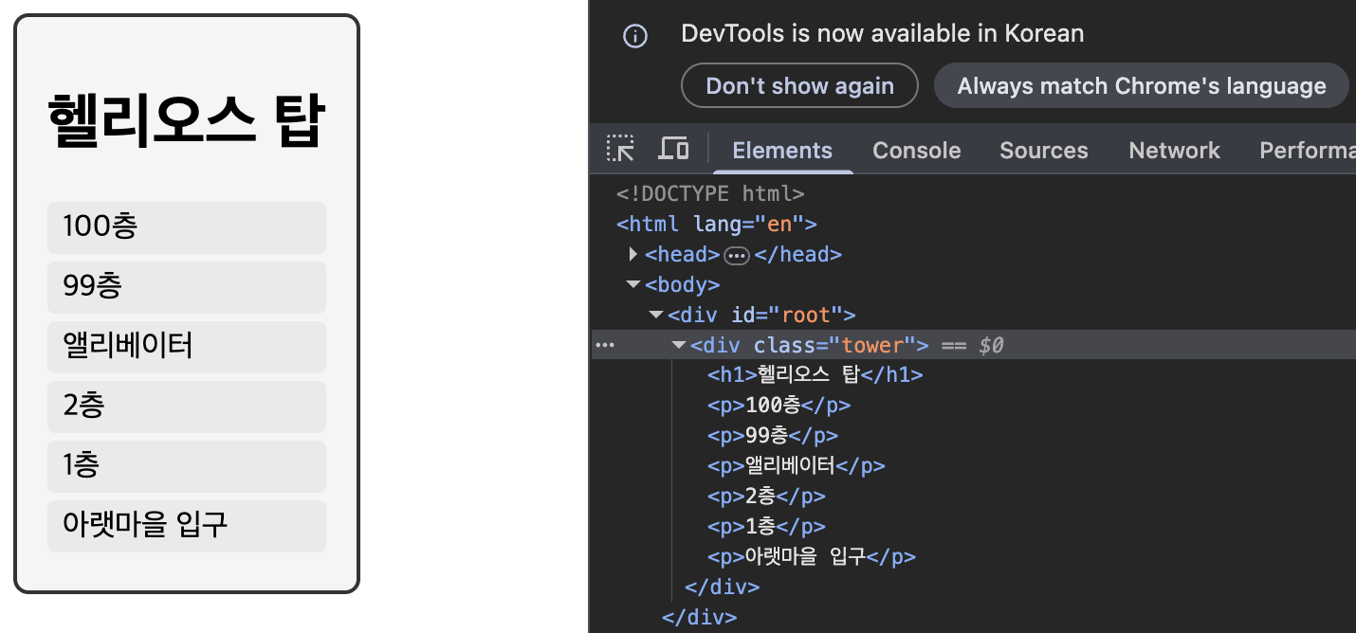Viewport: 1356px width, 633px height.
Task: Collapse the body element node
Action: pos(632,284)
